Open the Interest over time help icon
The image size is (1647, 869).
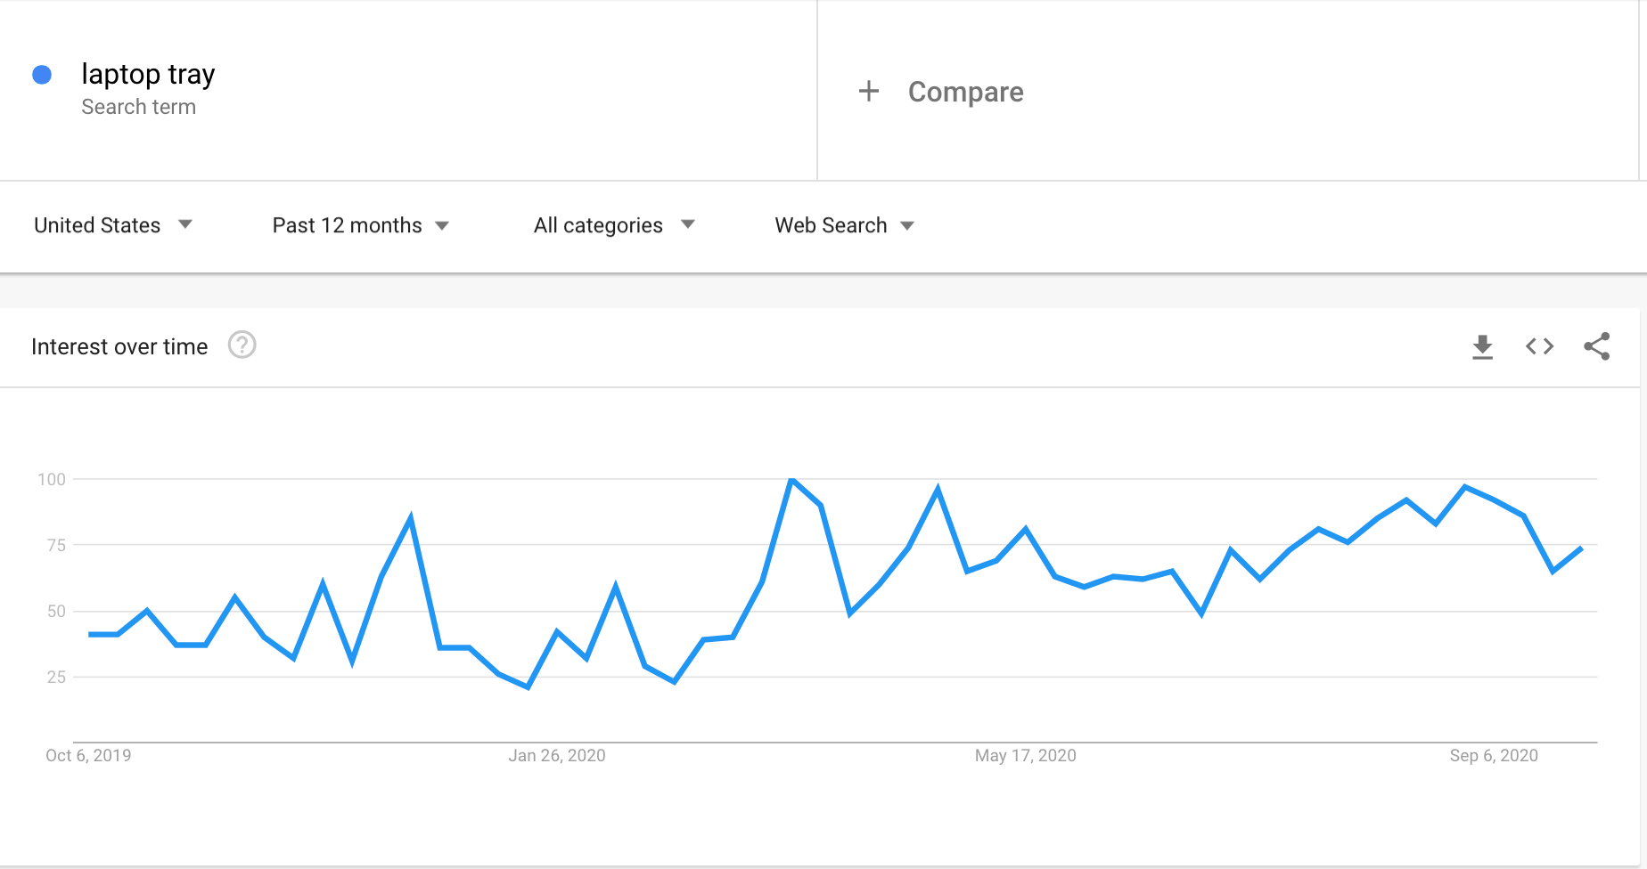pyautogui.click(x=242, y=345)
